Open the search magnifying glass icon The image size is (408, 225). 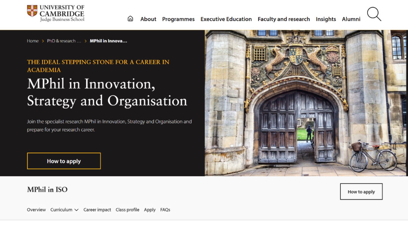(x=374, y=14)
